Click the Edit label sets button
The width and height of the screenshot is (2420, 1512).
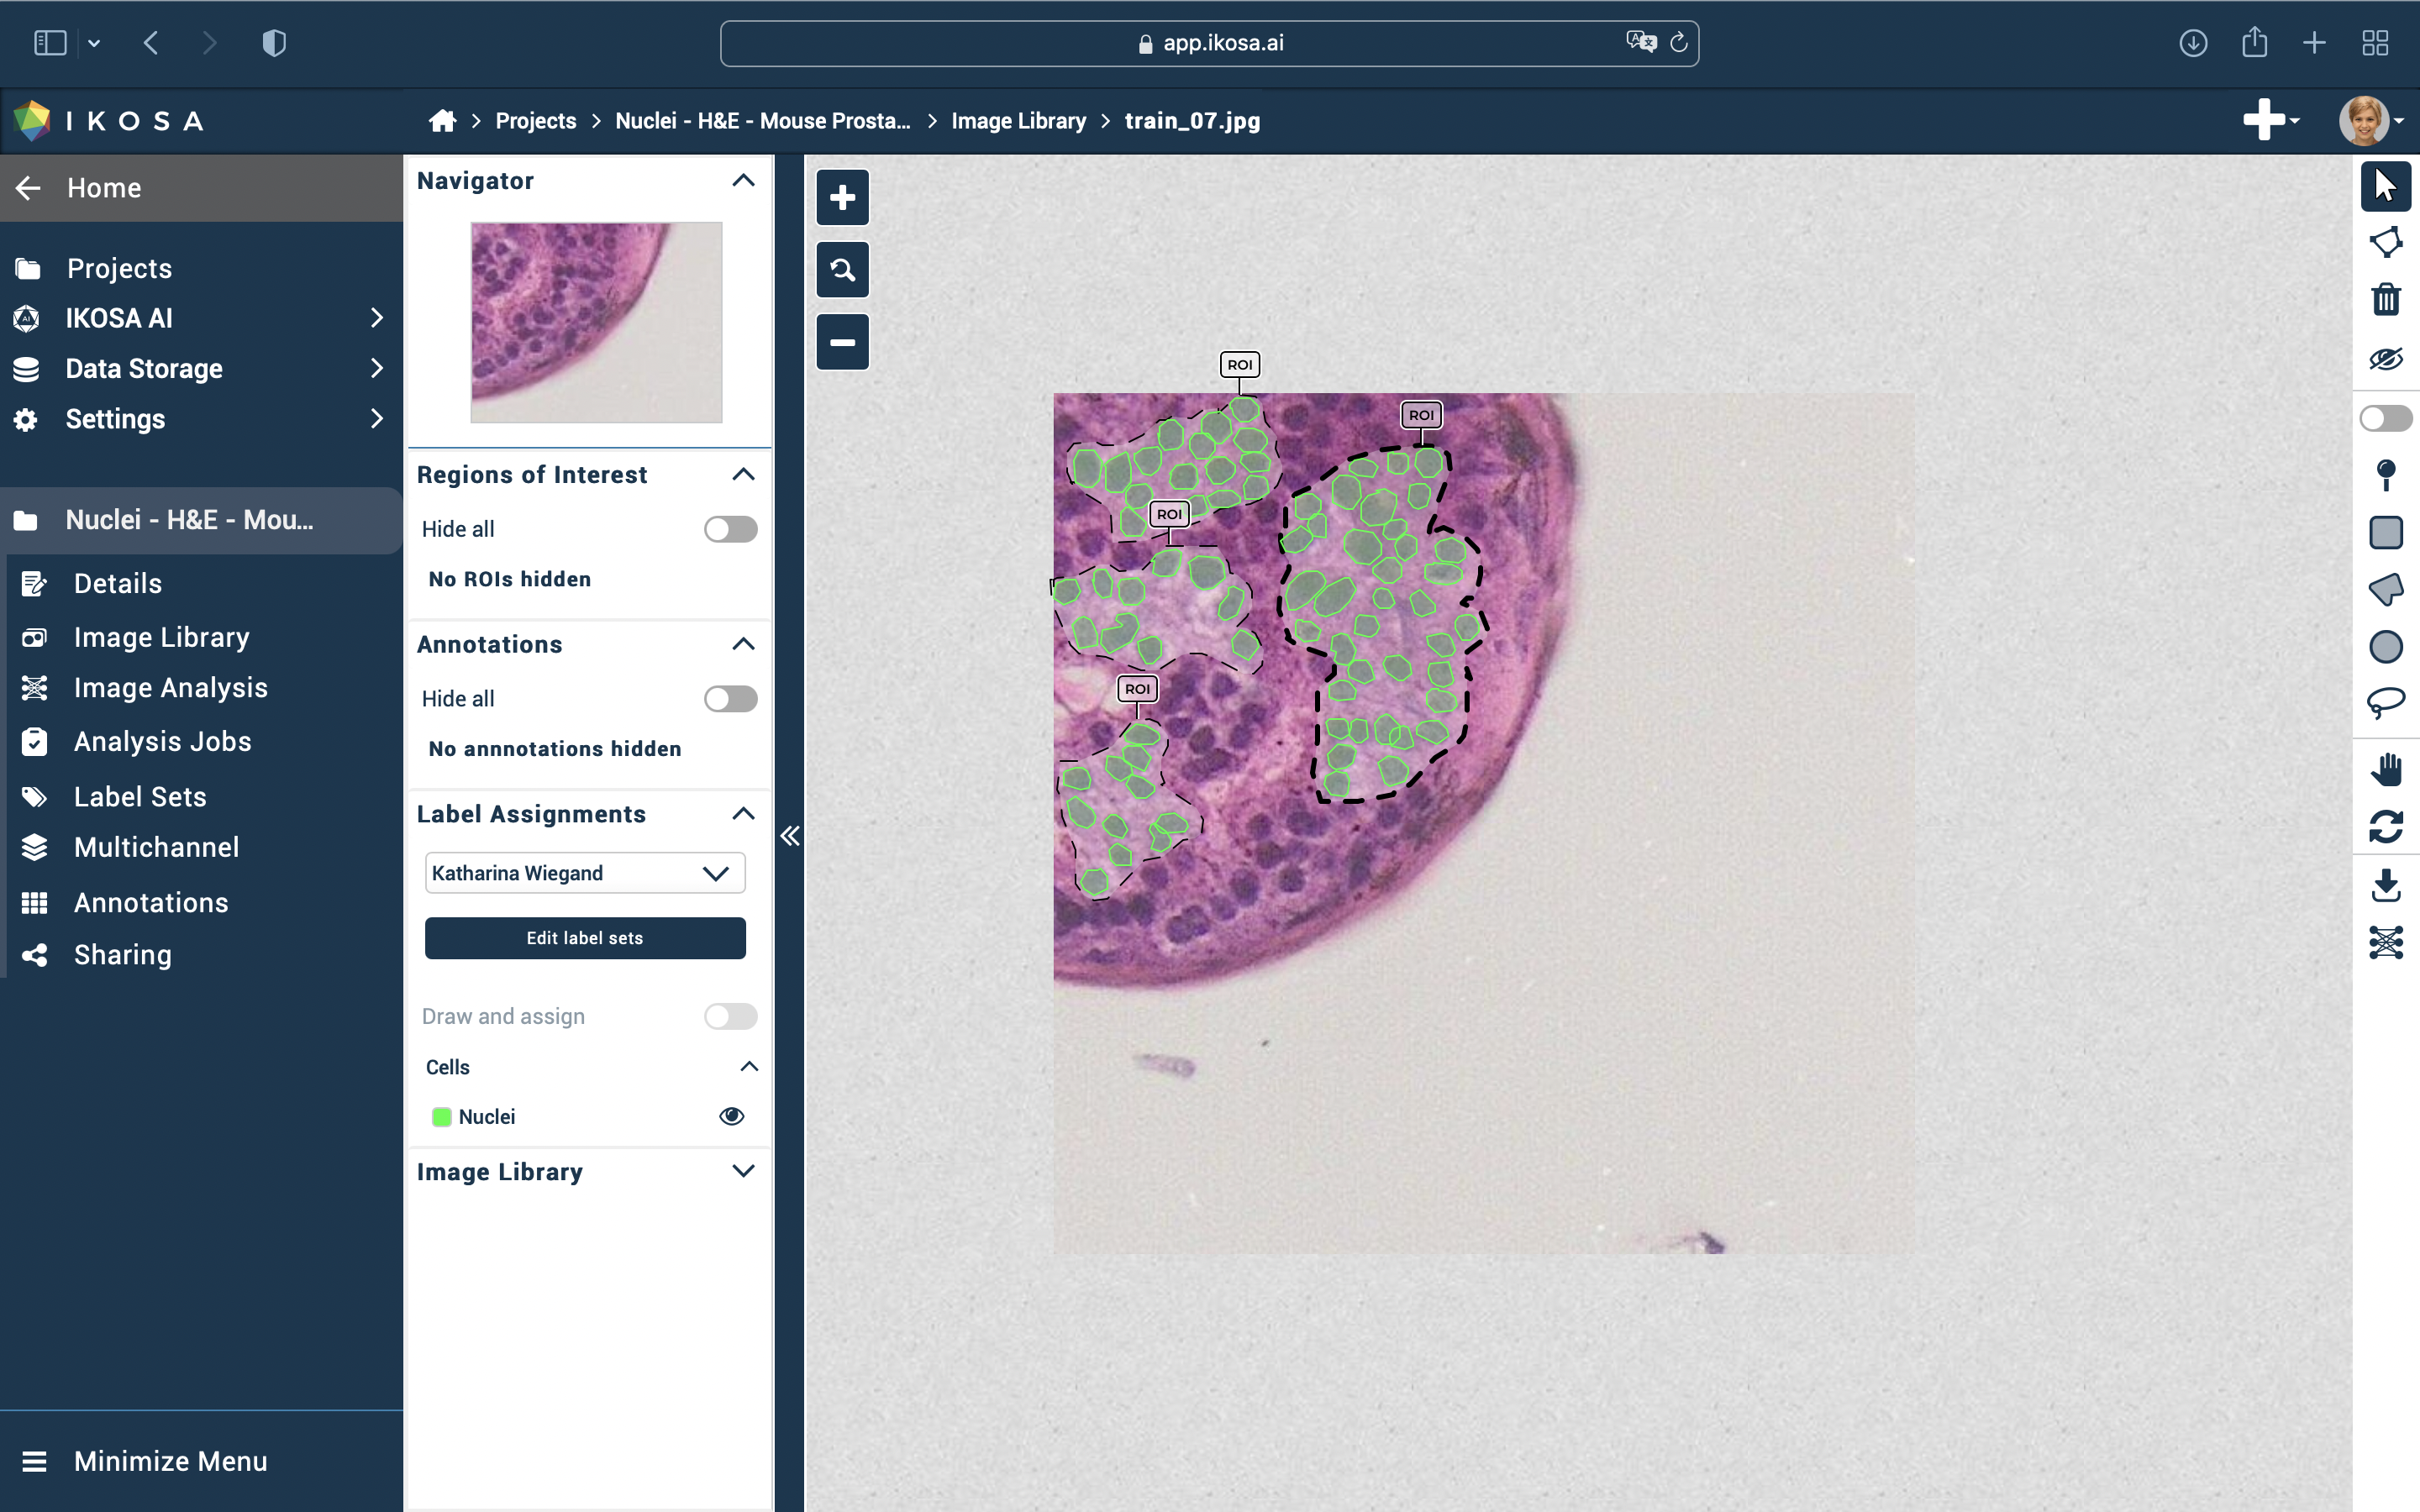585,938
